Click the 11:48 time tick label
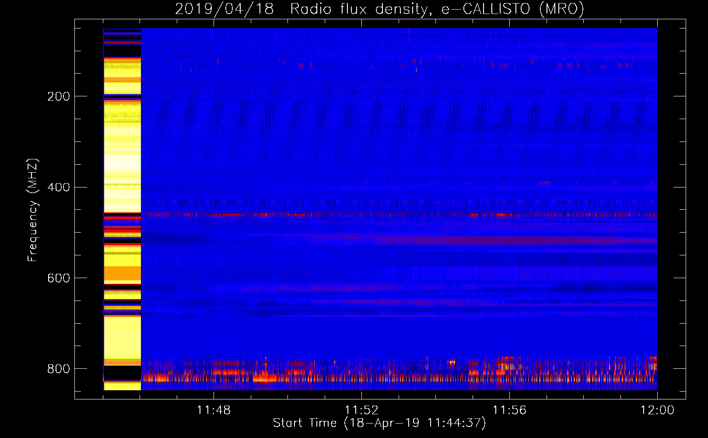 click(214, 410)
